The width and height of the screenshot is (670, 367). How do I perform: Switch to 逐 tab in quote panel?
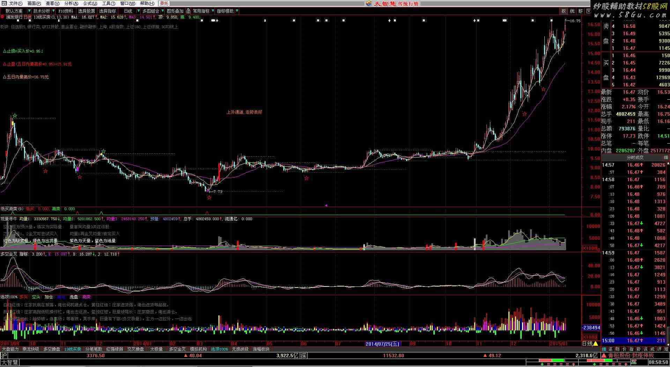click(x=611, y=349)
